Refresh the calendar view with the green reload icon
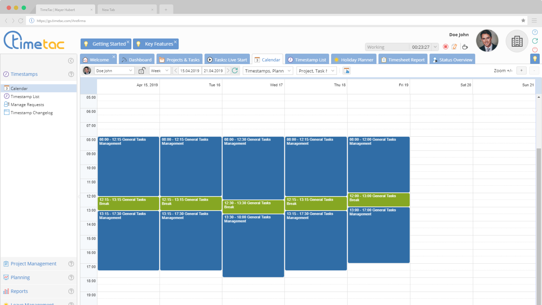The height and width of the screenshot is (305, 542). [235, 71]
